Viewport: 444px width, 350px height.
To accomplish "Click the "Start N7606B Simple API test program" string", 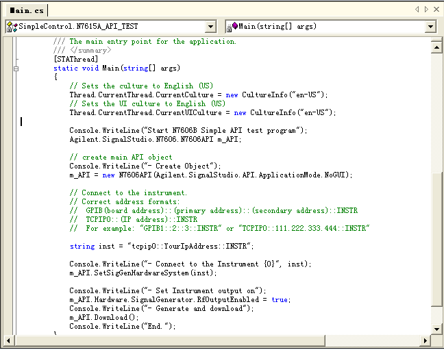I will coord(221,131).
